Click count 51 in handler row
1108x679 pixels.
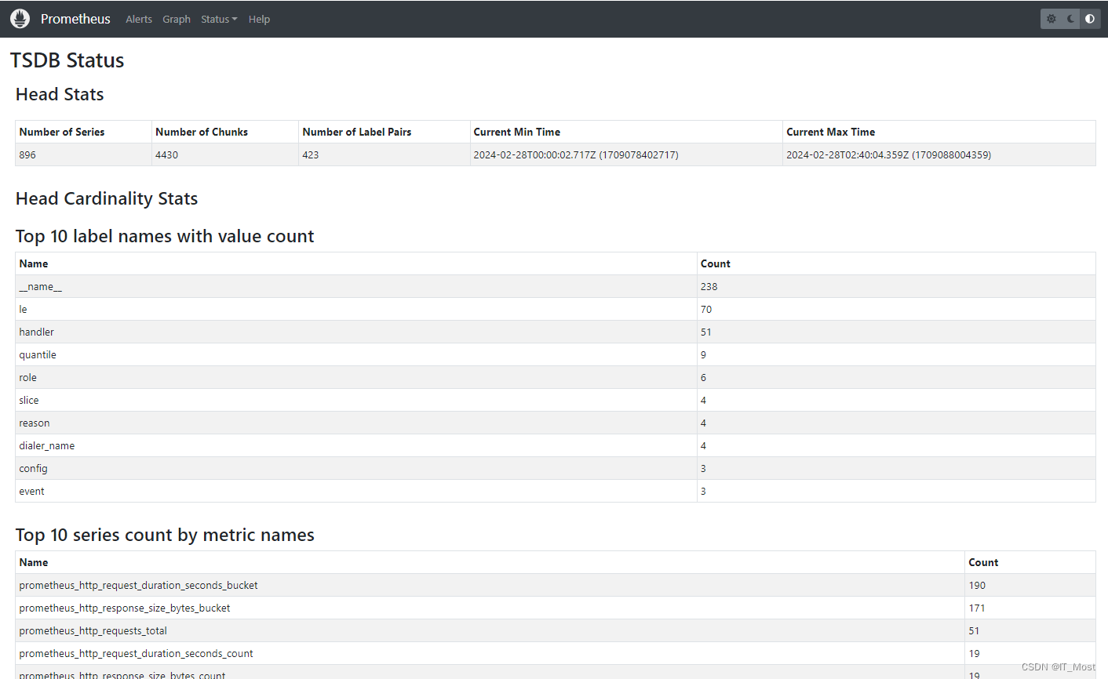(706, 332)
